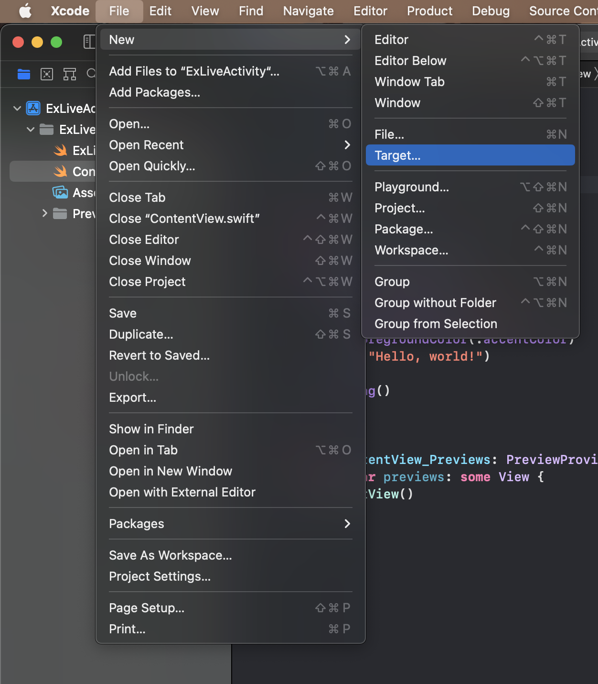Image resolution: width=598 pixels, height=684 pixels.
Task: Choose Group without Folder
Action: [x=470, y=303]
